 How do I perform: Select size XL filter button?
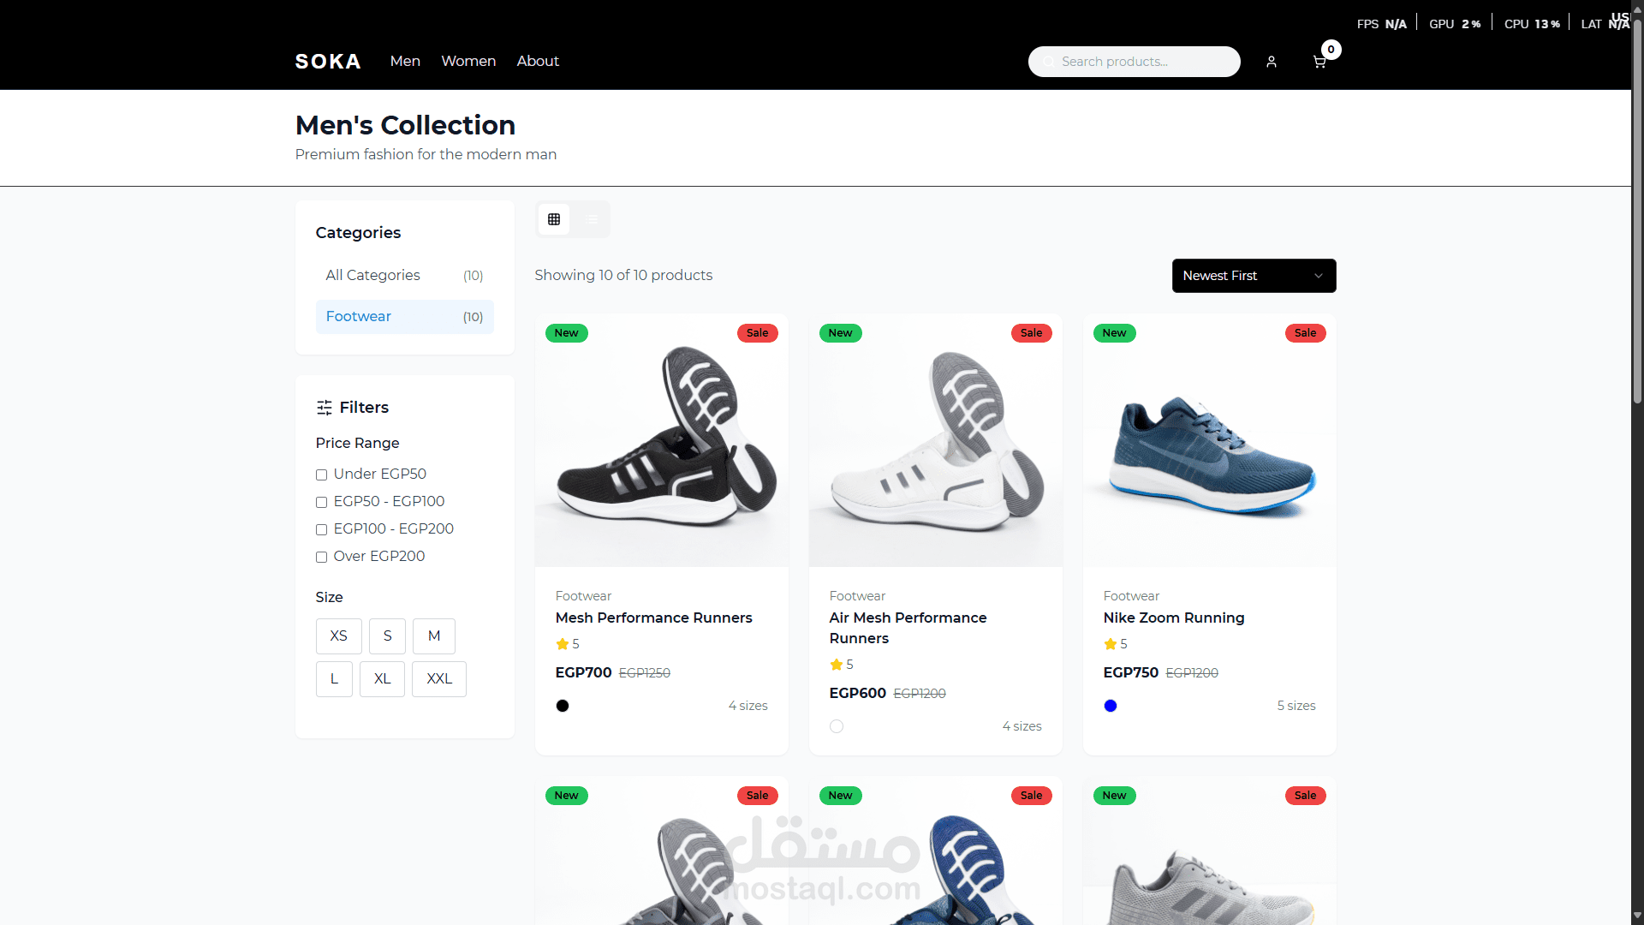click(382, 679)
